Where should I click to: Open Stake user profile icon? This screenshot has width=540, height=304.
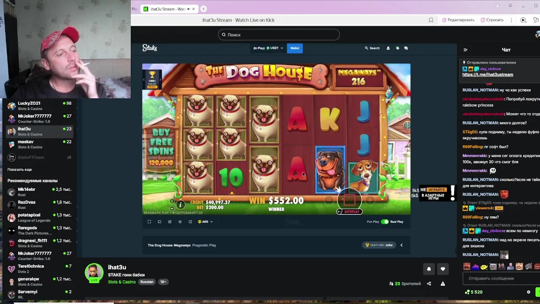(388, 48)
